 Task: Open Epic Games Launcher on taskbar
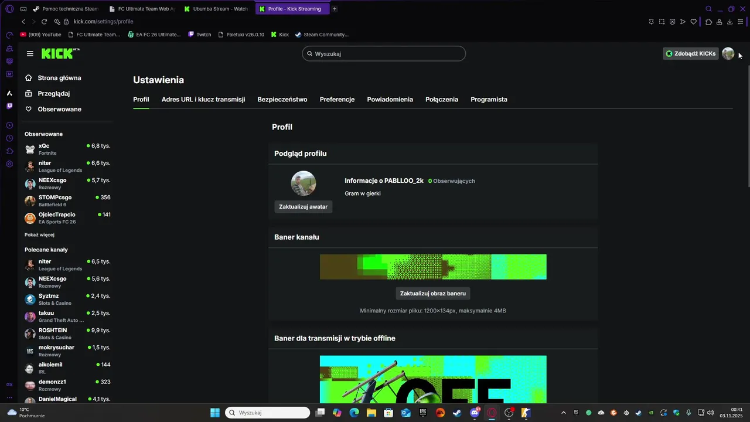click(422, 413)
